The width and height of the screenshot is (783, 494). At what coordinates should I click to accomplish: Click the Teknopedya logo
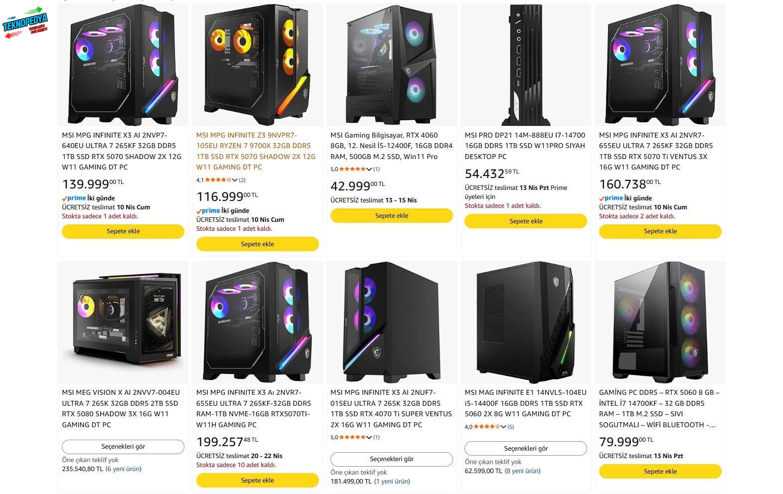coord(25,23)
